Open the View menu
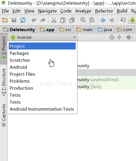 pyautogui.click(x=29, y=11)
